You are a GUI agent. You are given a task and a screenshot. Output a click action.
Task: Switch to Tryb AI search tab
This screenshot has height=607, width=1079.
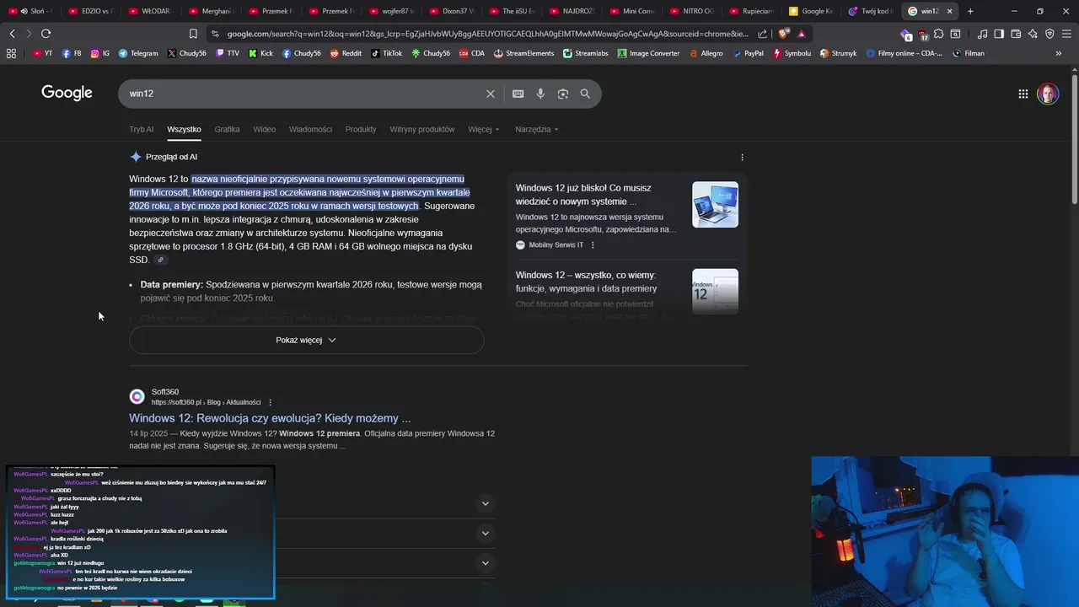coord(142,129)
